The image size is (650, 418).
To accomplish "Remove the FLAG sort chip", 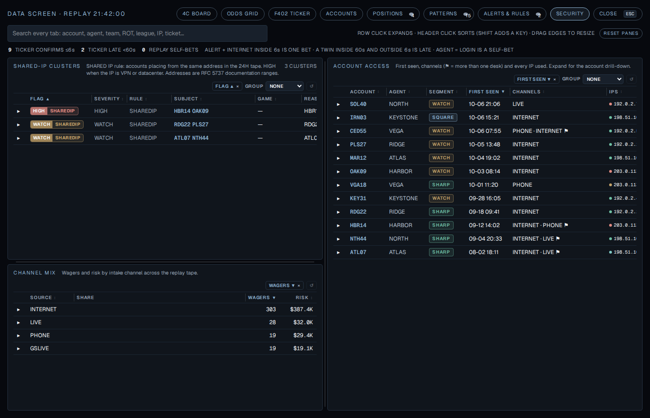I will [x=238, y=86].
